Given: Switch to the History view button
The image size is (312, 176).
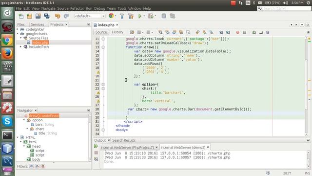Looking at the screenshot, I should [x=117, y=32].
